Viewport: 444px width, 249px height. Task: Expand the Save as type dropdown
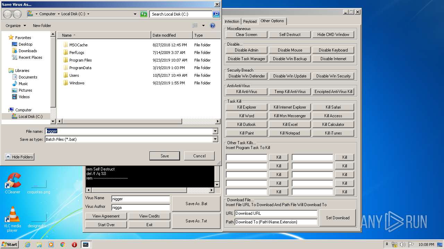point(215,139)
